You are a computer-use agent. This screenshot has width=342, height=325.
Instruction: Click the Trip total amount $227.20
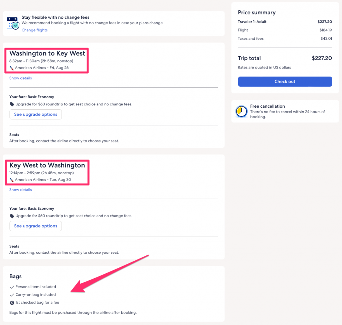[322, 58]
